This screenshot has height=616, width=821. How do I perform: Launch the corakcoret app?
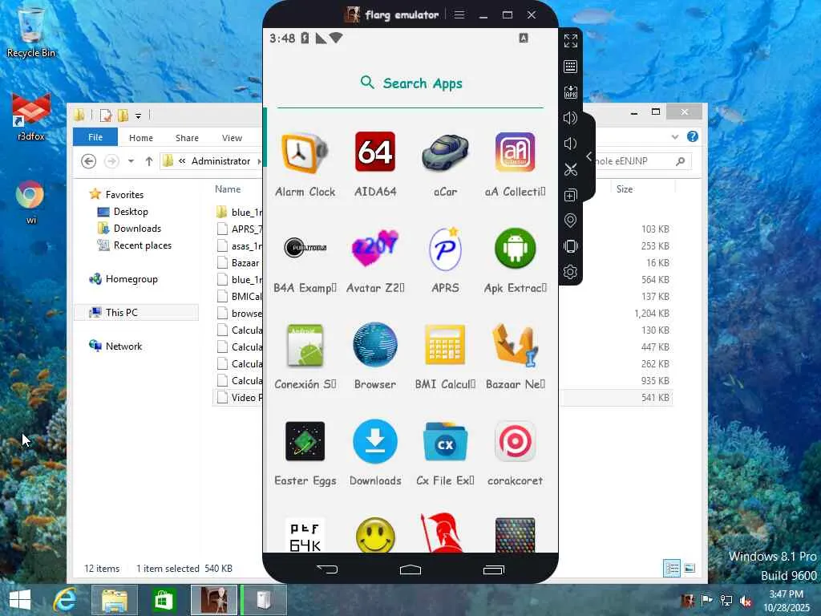click(x=516, y=441)
